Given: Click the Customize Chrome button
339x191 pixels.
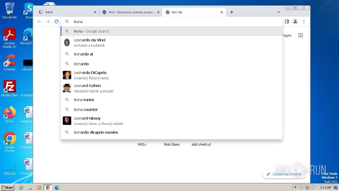Looking at the screenshot, I should [283, 174].
